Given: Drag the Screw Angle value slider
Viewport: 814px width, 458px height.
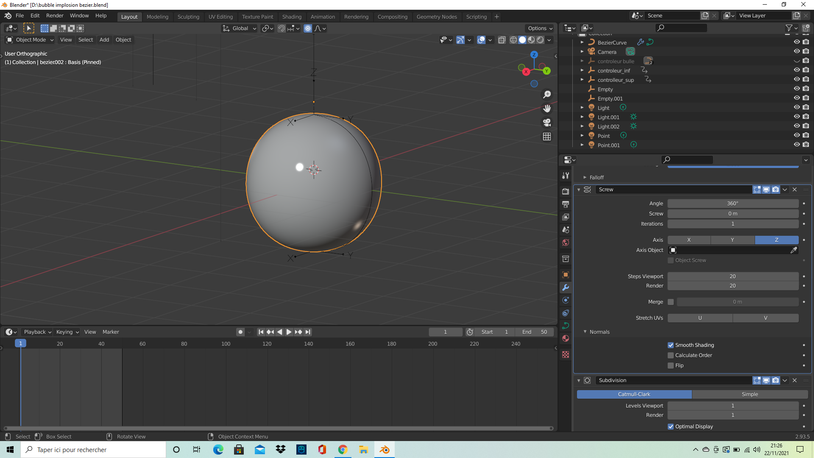Looking at the screenshot, I should [x=733, y=203].
